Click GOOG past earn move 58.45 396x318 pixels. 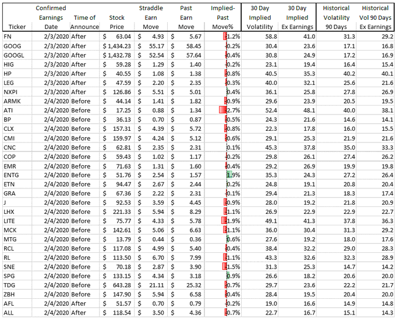(x=186, y=46)
